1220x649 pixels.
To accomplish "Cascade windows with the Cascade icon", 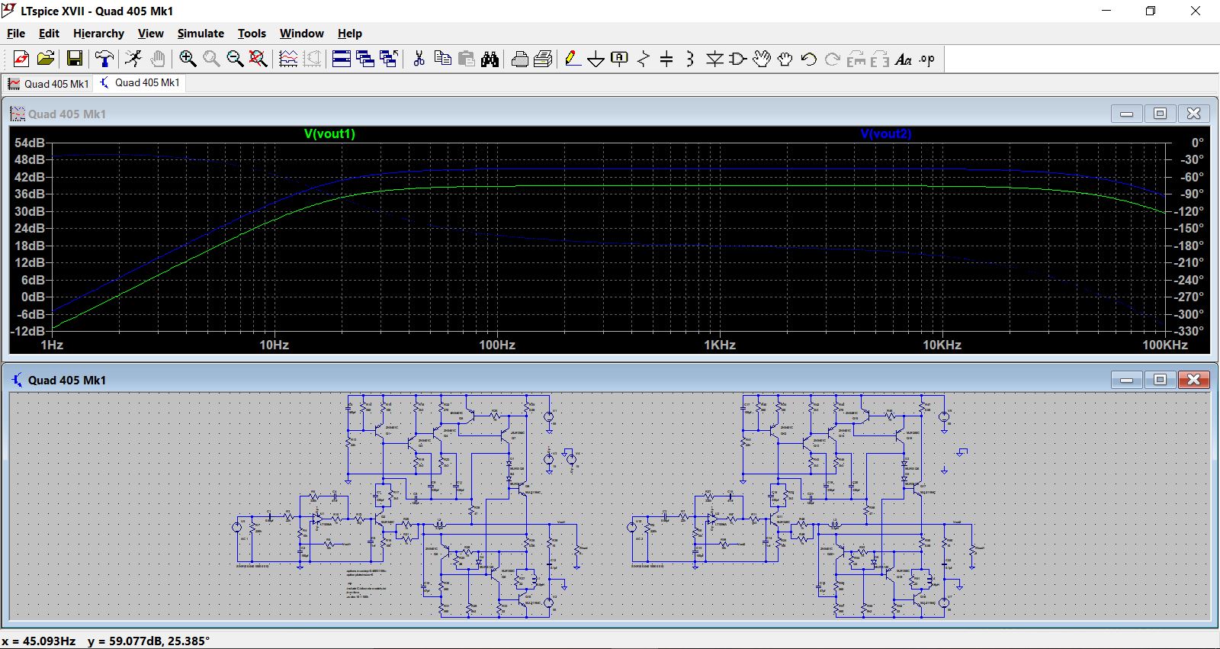I will click(x=365, y=59).
